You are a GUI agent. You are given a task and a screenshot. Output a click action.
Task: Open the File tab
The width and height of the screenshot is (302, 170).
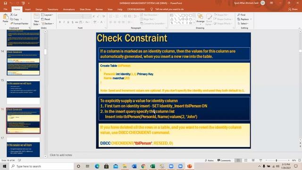point(5,9)
